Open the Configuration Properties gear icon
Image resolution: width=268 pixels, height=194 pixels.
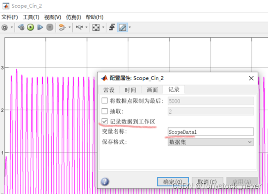(5, 27)
